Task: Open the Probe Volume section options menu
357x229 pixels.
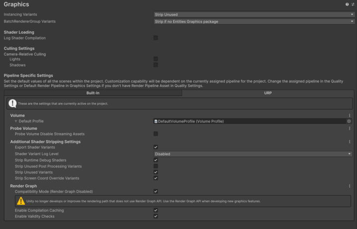Action: click(350, 129)
